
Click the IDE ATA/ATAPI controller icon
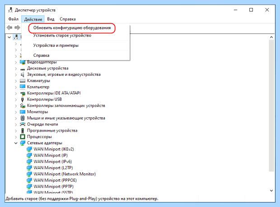23,93
